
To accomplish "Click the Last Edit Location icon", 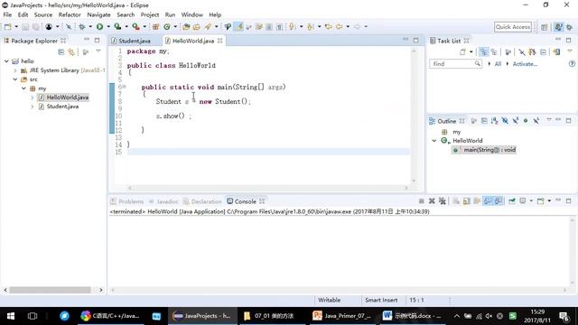I will 328,26.
